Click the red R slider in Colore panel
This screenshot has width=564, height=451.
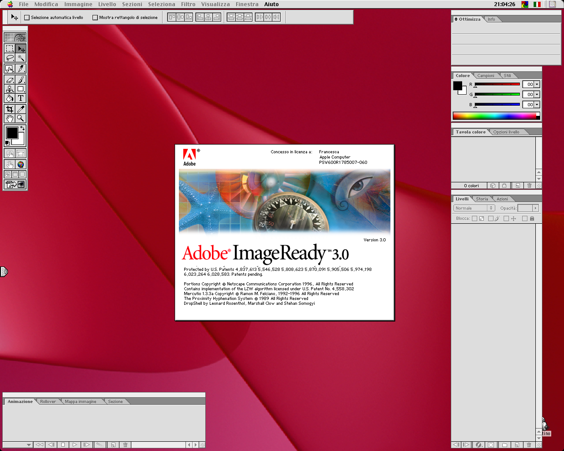pos(497,84)
